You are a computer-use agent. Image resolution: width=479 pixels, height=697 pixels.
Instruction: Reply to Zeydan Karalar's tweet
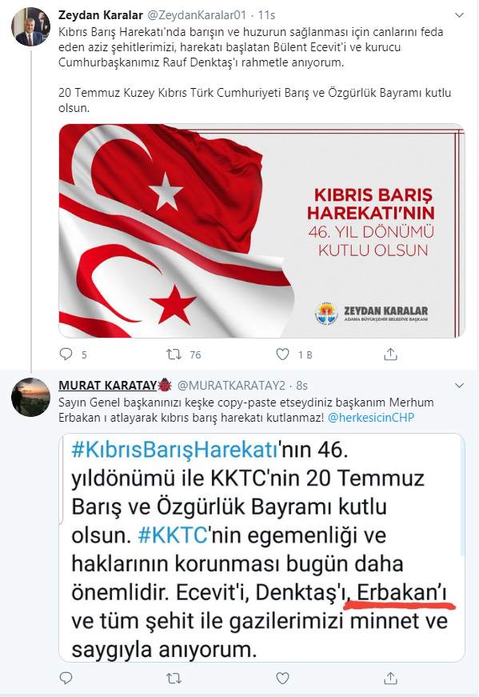pyautogui.click(x=66, y=355)
